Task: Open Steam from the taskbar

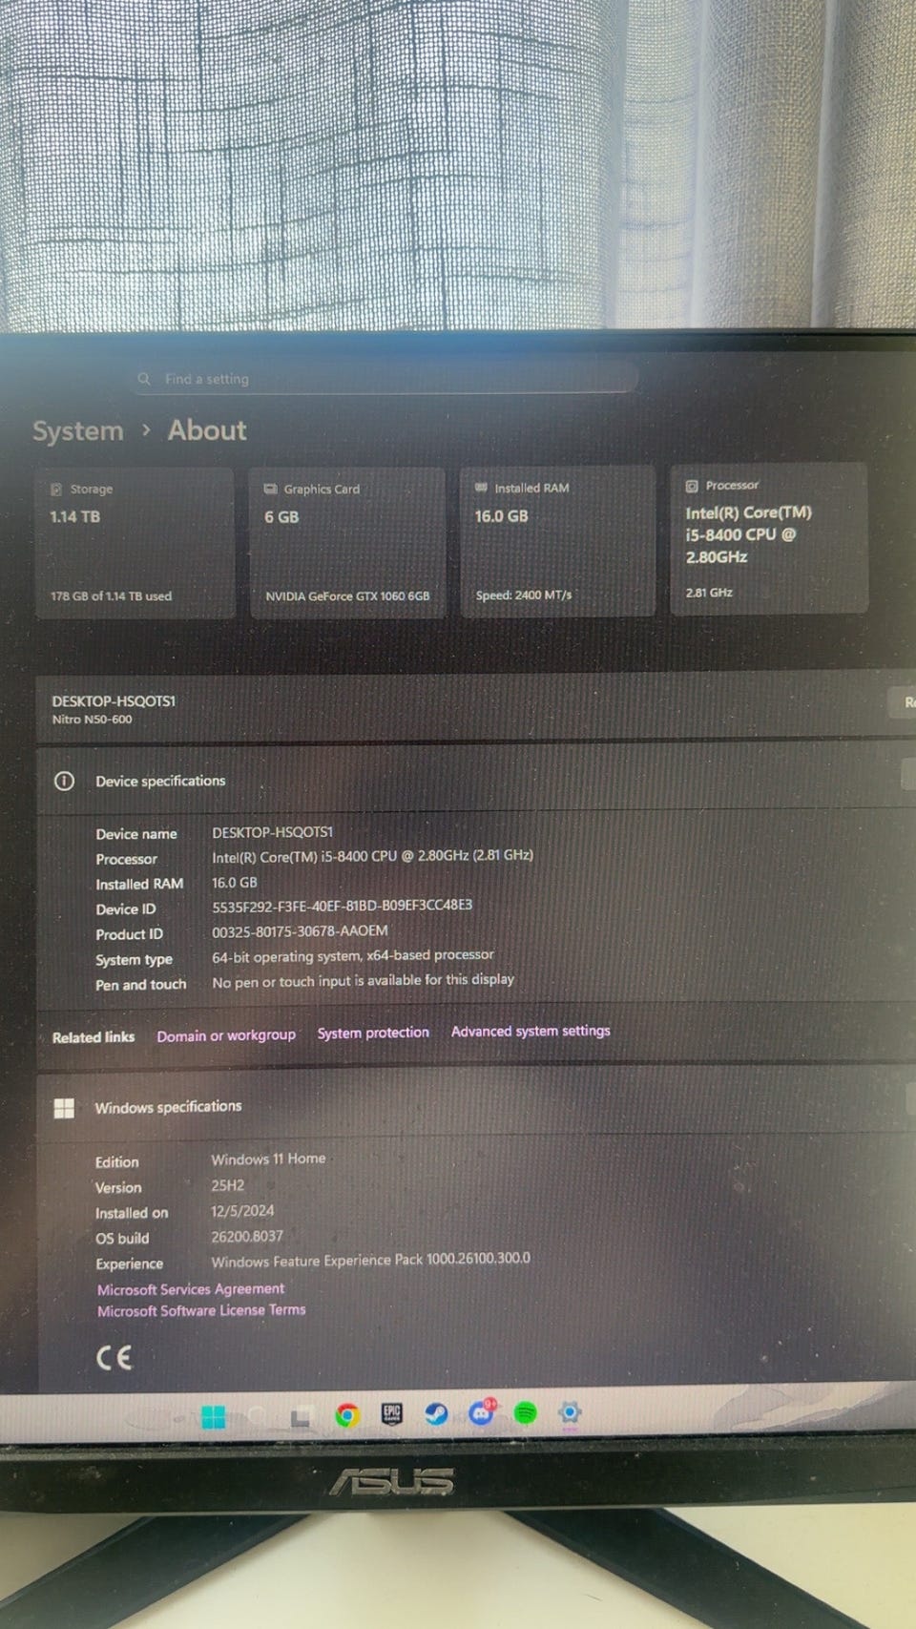Action: (x=437, y=1413)
